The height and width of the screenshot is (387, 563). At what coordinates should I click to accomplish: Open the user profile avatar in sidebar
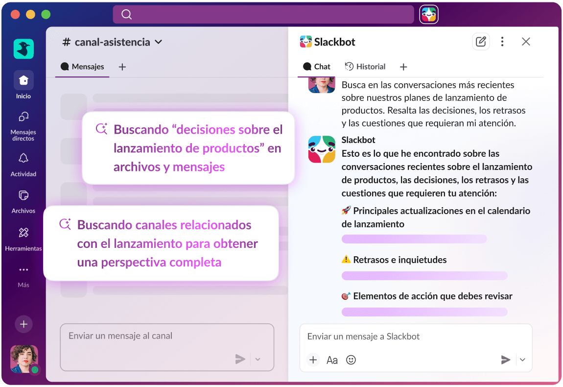pyautogui.click(x=24, y=359)
